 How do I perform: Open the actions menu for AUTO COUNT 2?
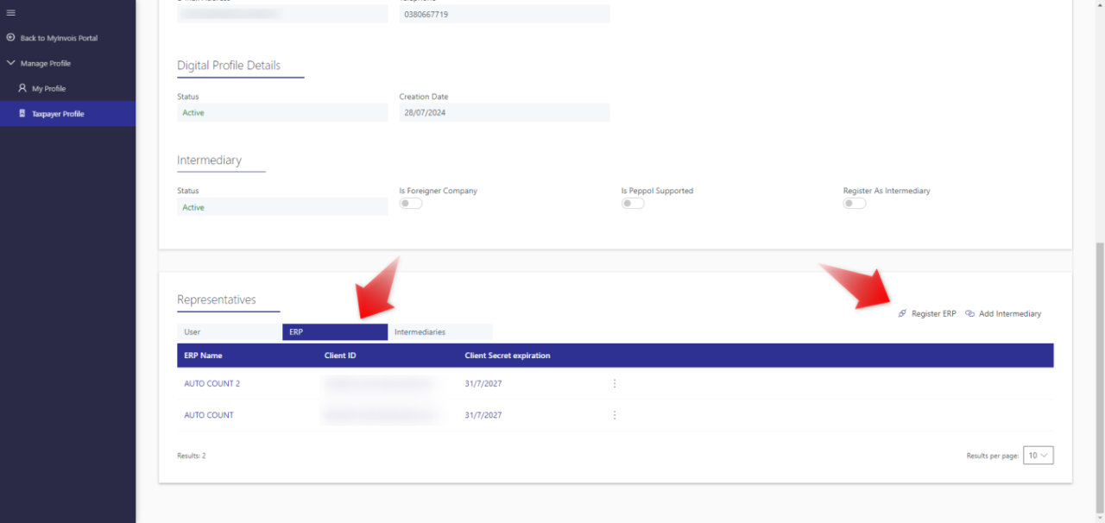point(614,383)
